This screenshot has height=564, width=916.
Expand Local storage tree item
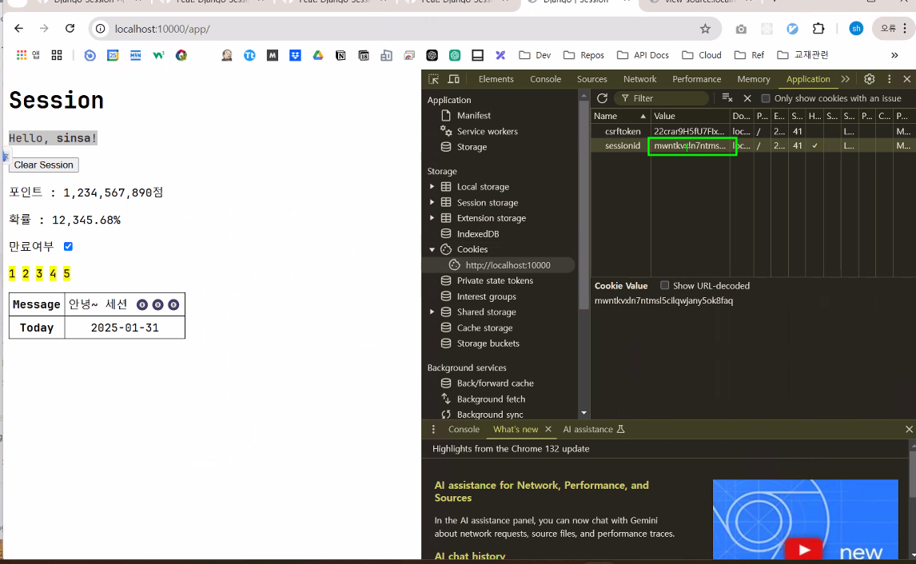click(x=432, y=187)
